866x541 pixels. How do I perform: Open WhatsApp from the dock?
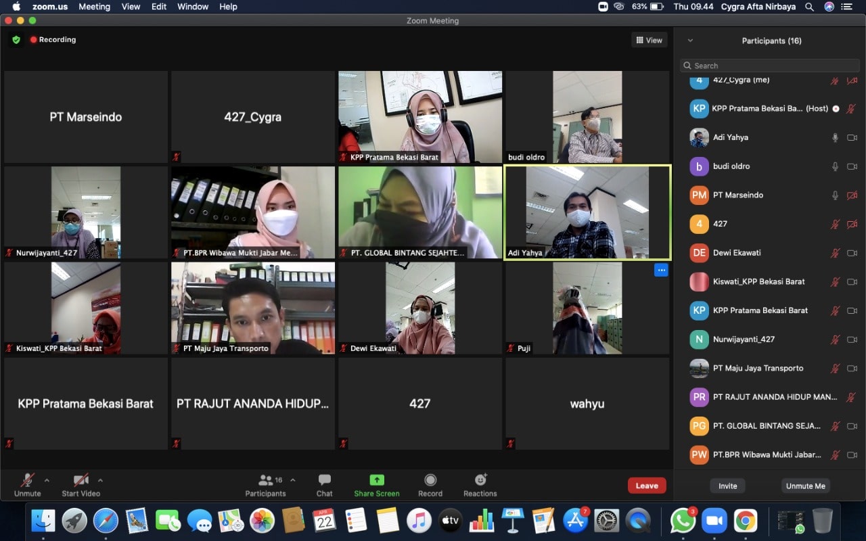pyautogui.click(x=683, y=521)
